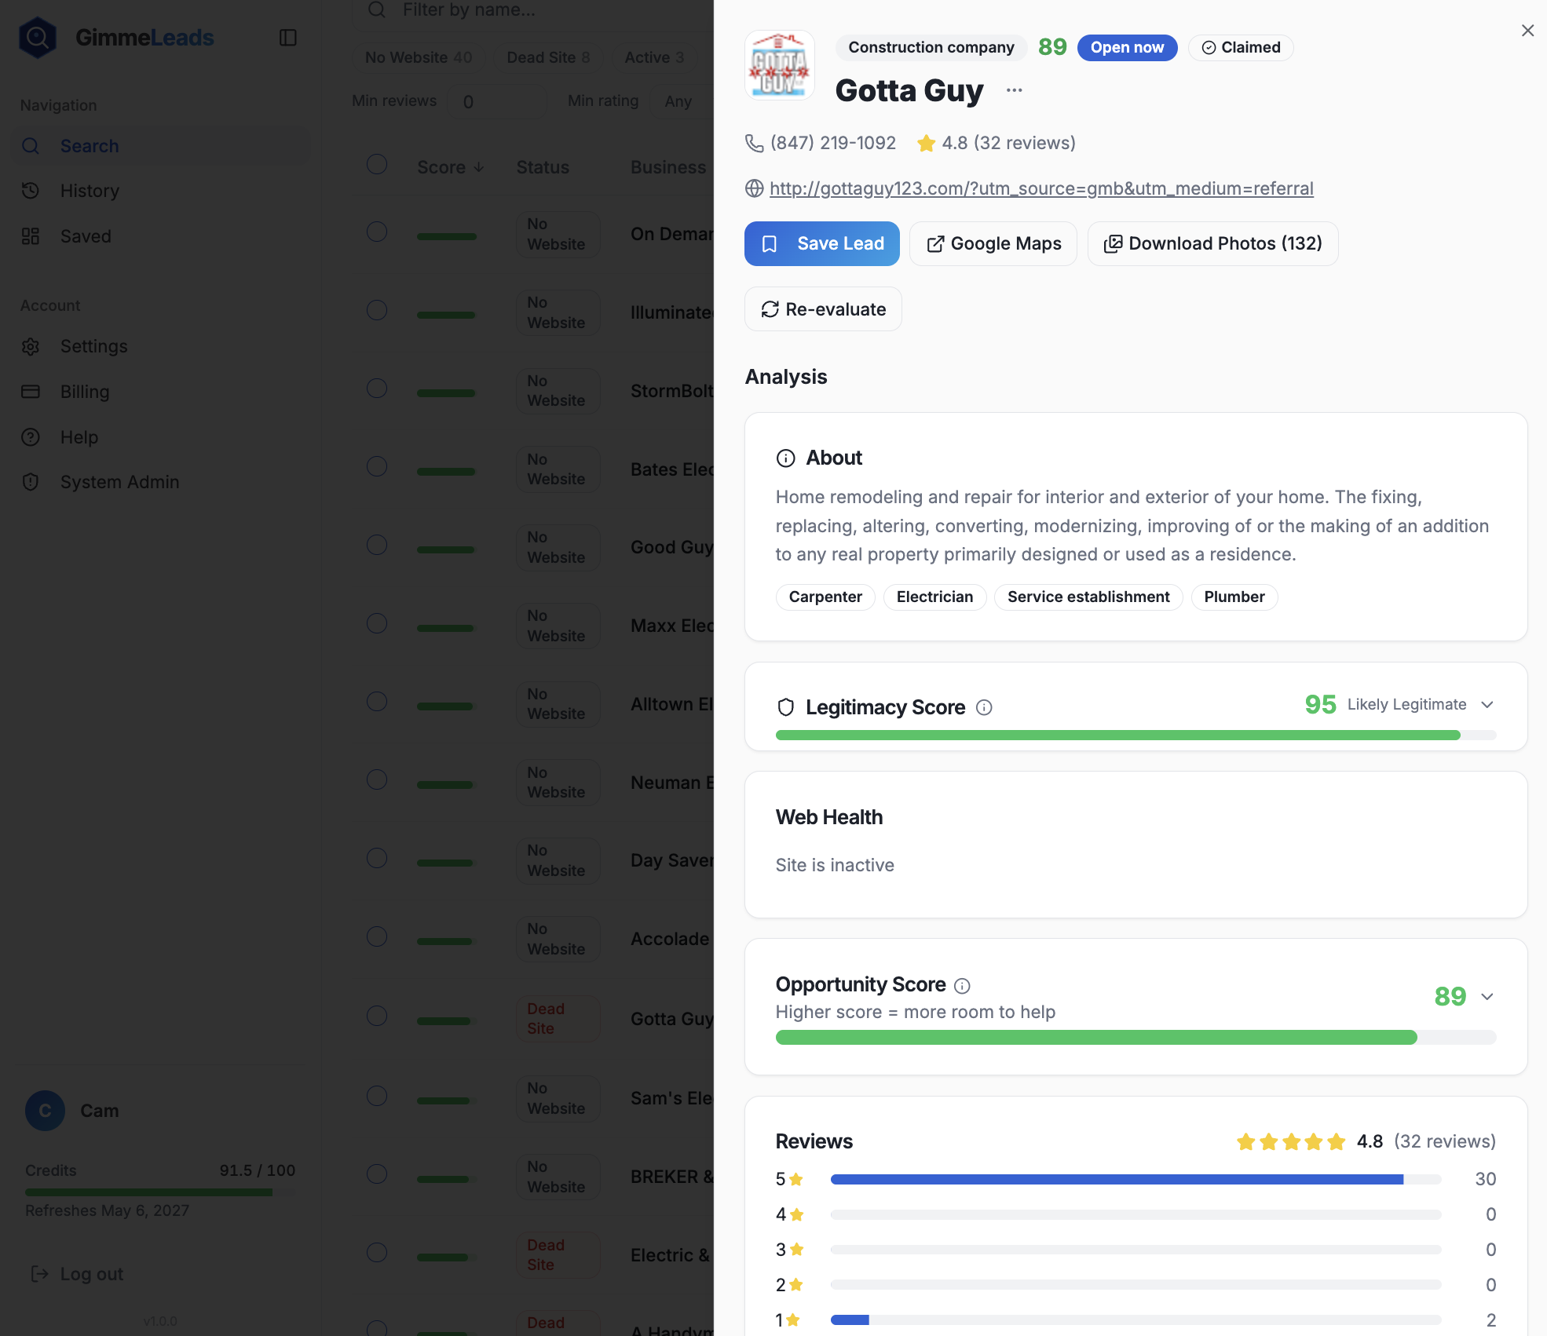Click the Construction company category tag
Image resolution: width=1547 pixels, height=1336 pixels.
coord(931,47)
